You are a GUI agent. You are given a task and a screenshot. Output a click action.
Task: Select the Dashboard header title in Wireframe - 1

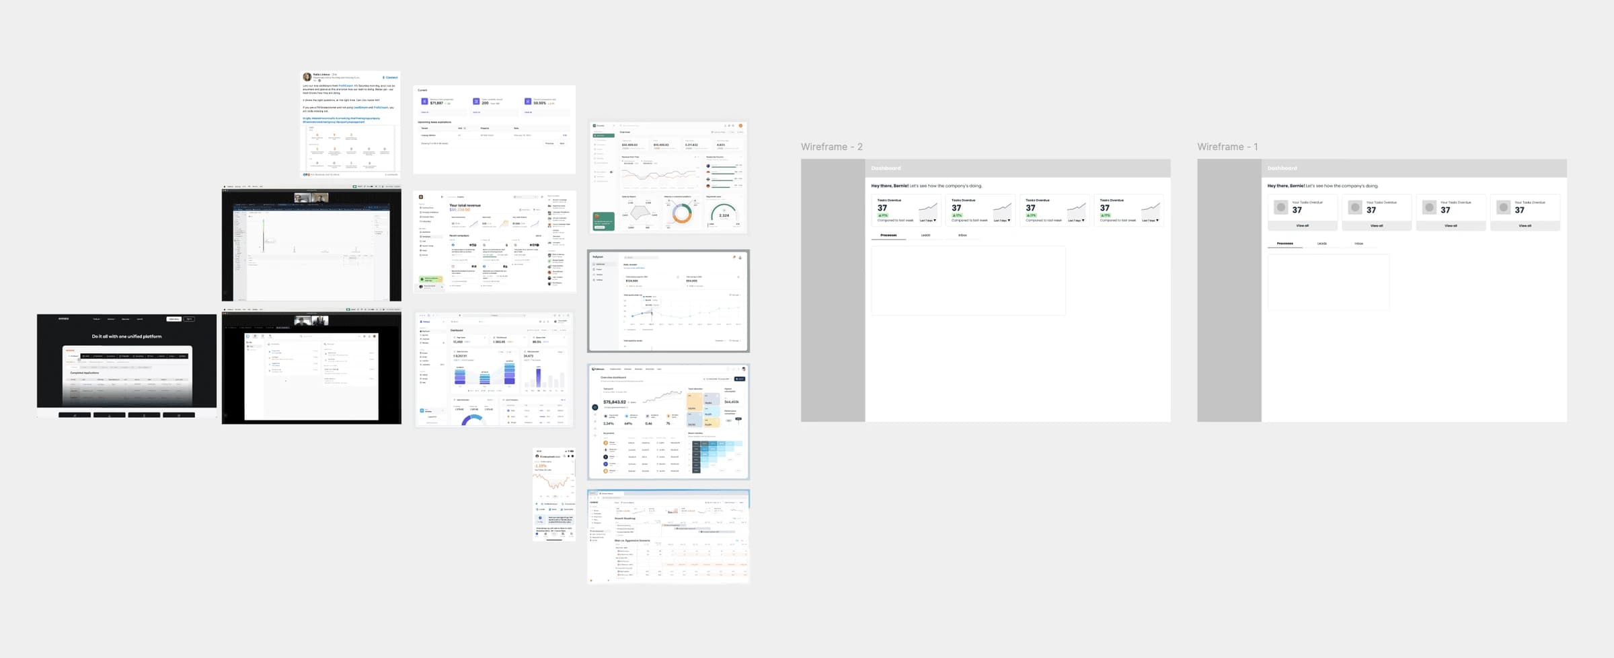1282,168
